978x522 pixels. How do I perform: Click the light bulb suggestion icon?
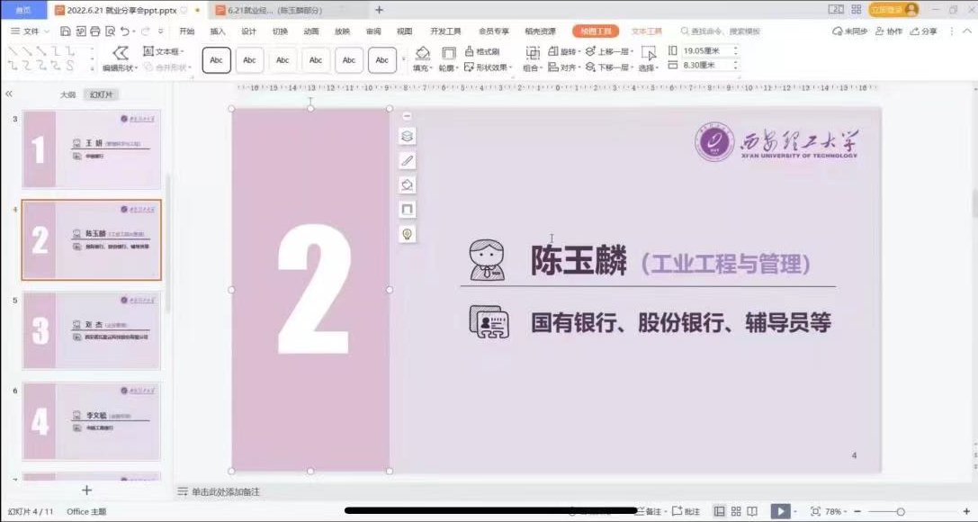point(407,234)
